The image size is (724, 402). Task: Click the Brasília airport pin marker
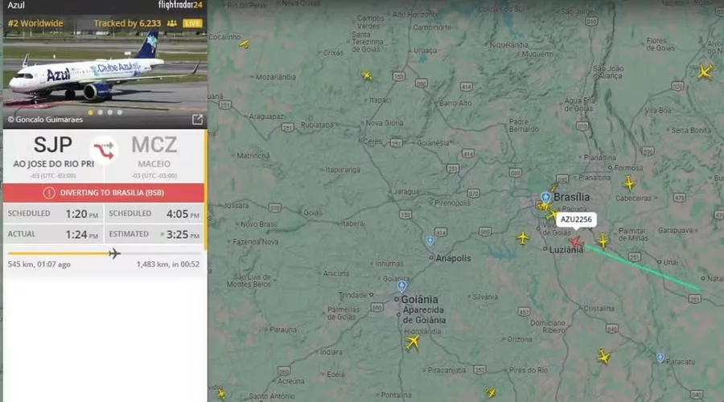545,198
